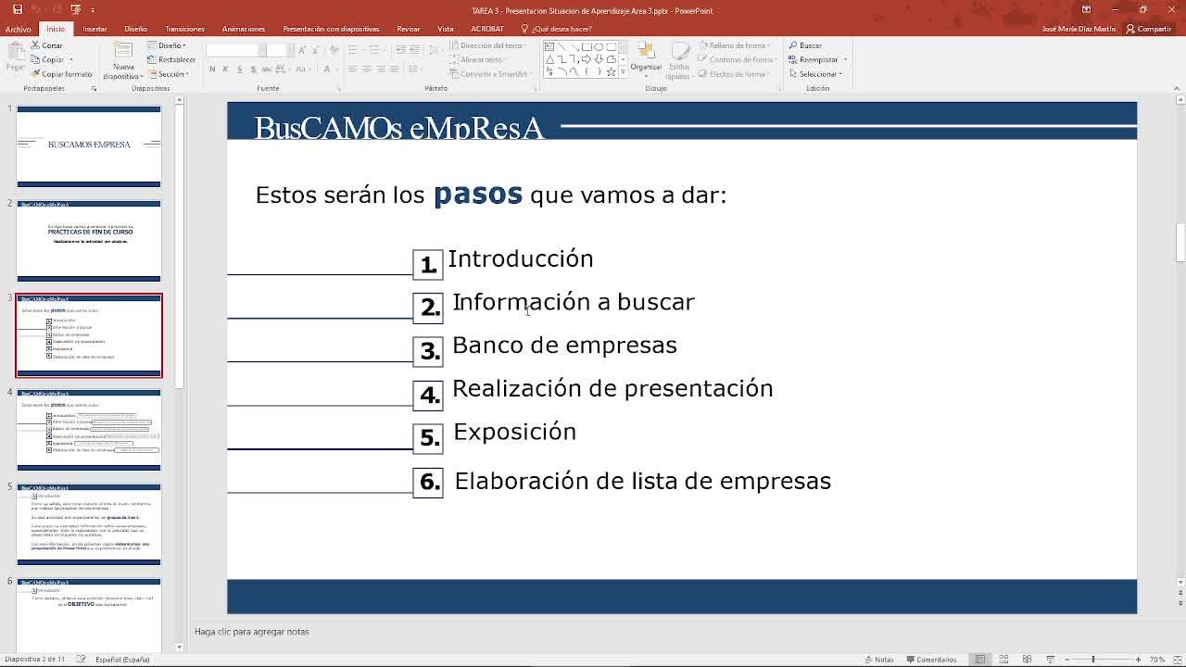Save the presentation with the floppy disk icon
This screenshot has height=667, width=1186.
click(x=17, y=9)
